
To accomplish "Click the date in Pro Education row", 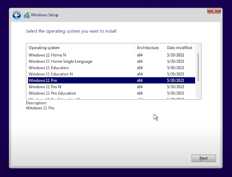I will (x=176, y=93).
